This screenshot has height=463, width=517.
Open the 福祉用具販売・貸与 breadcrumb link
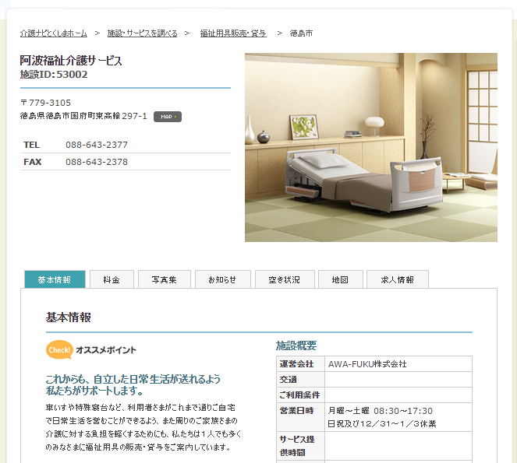(233, 33)
